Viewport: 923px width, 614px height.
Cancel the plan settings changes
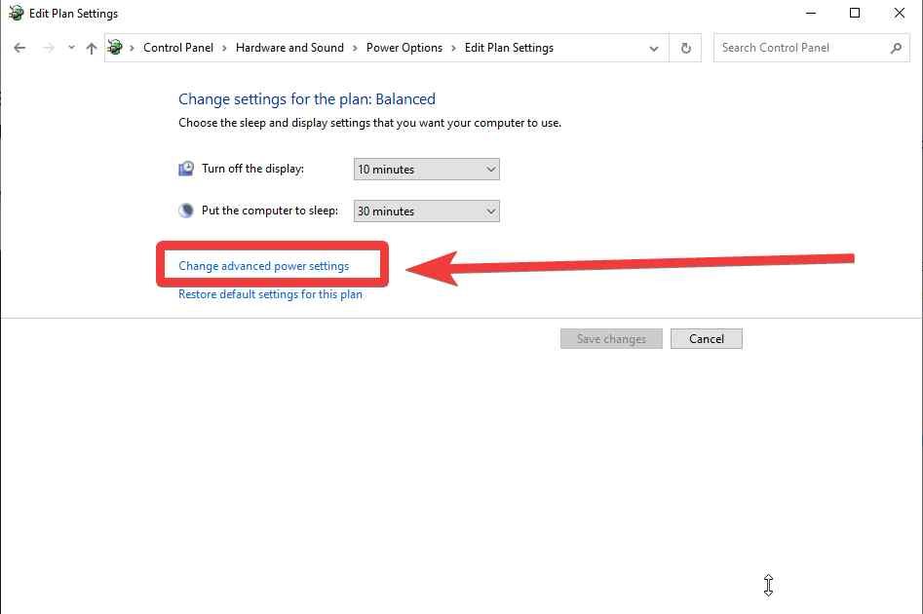click(x=707, y=338)
